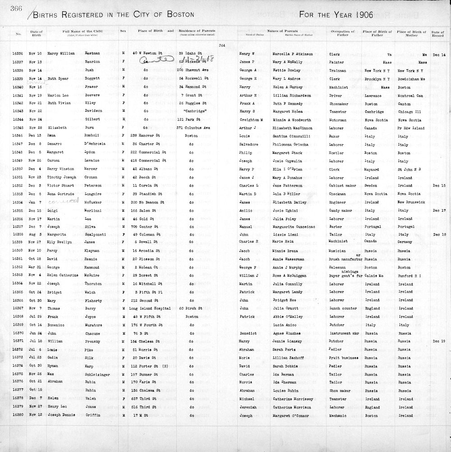Select the birthplace "Montreal Can"
This screenshot has height=452, width=451.
[410, 96]
